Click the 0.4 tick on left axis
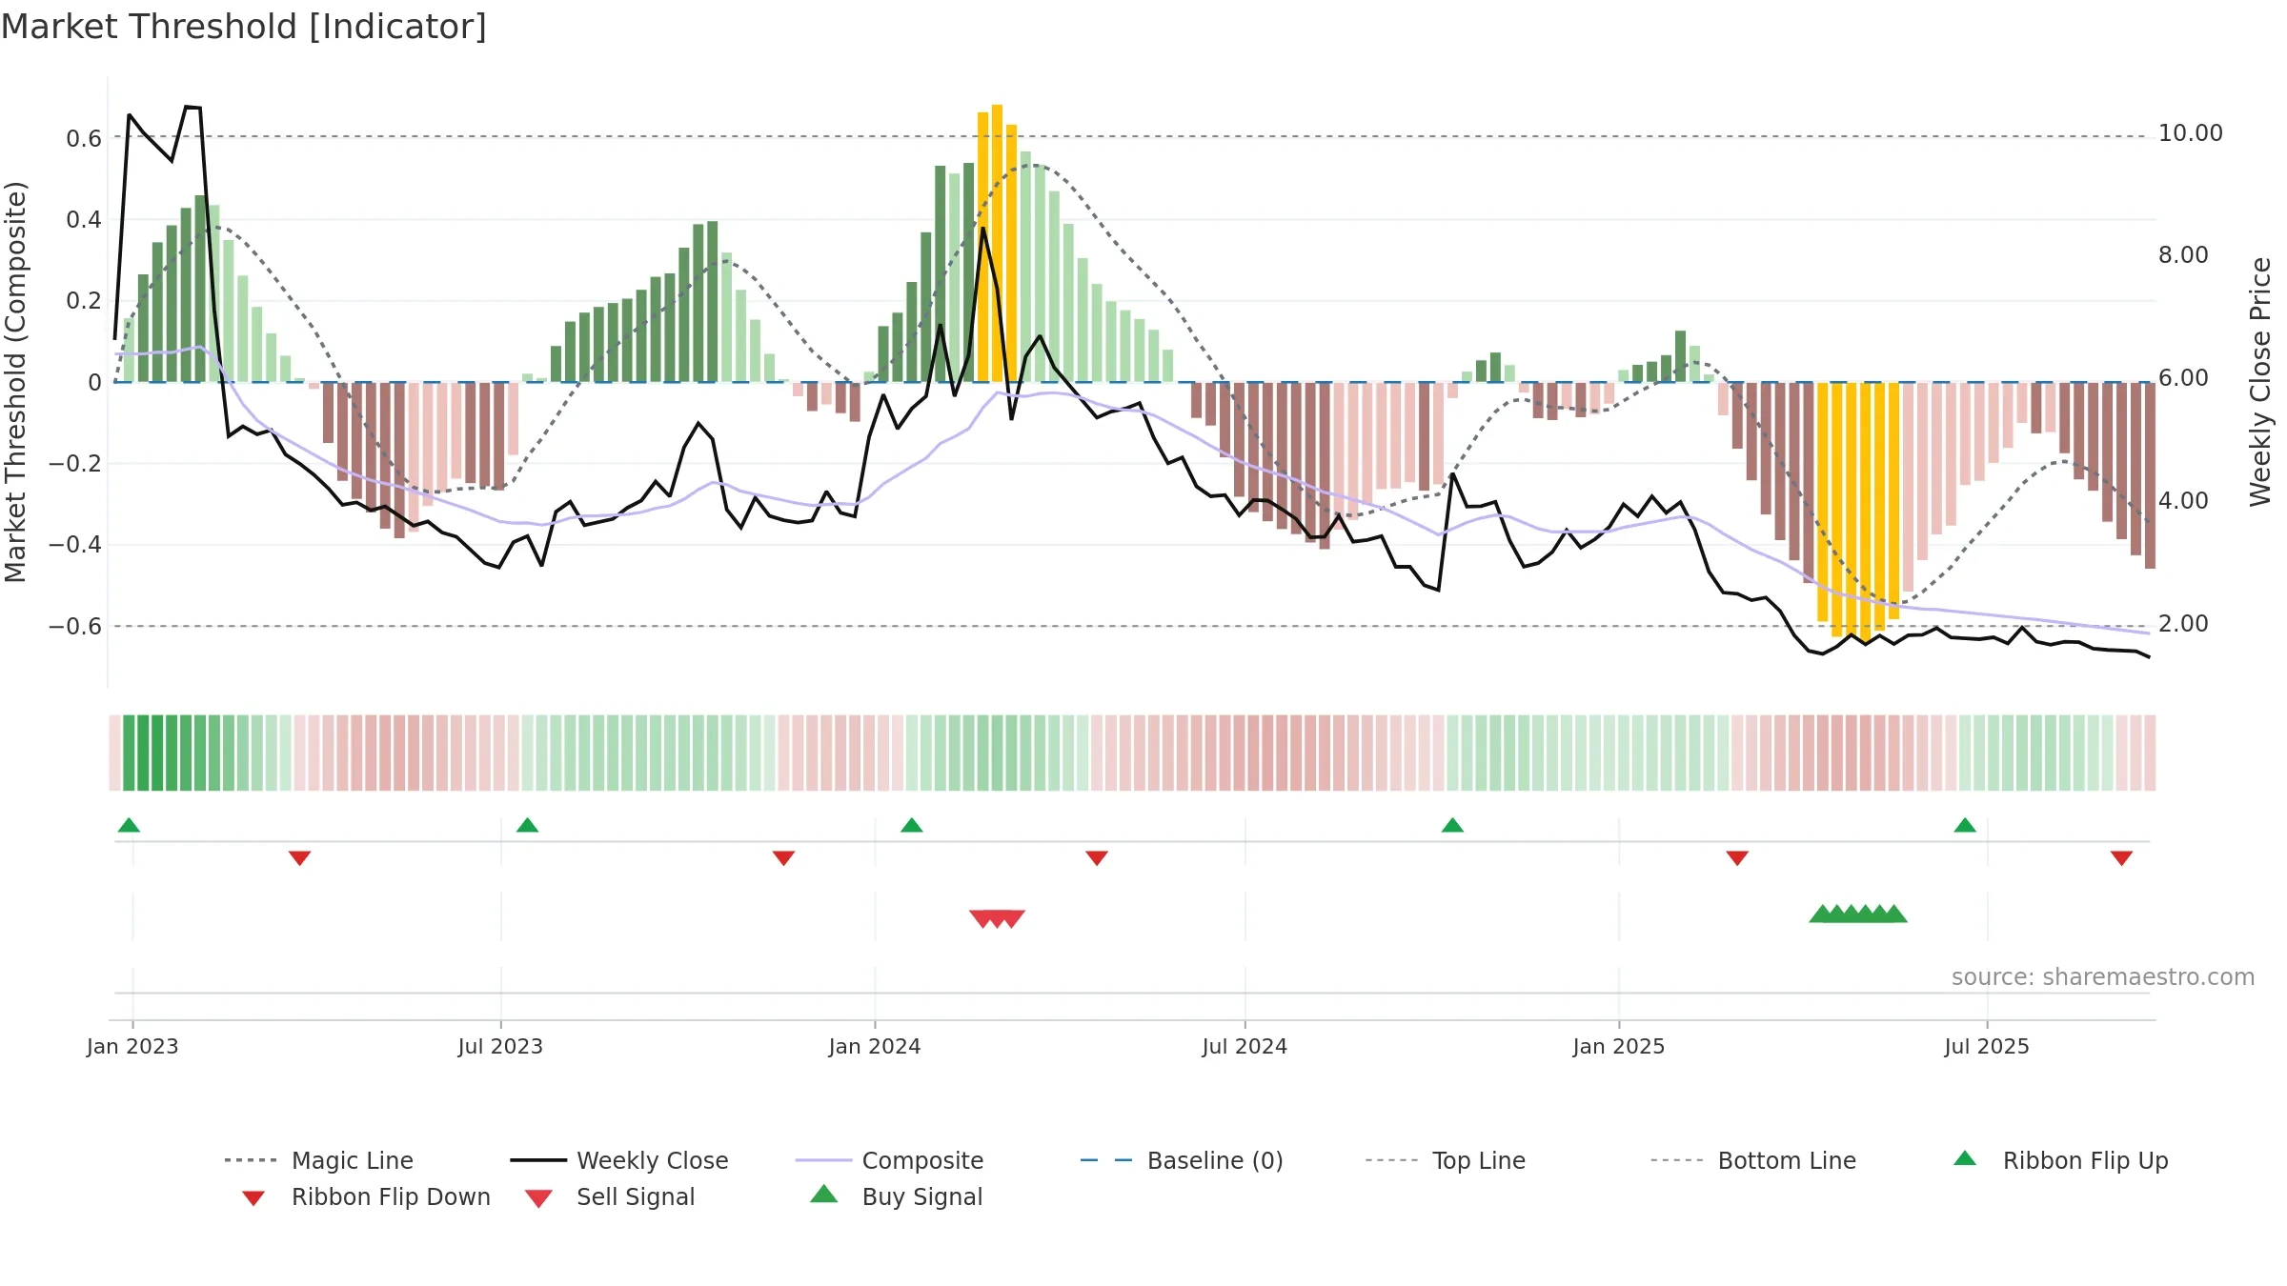2287x1286 pixels. [x=84, y=220]
